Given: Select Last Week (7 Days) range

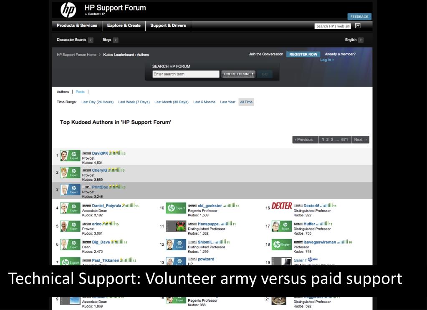Looking at the screenshot, I should pyautogui.click(x=134, y=102).
